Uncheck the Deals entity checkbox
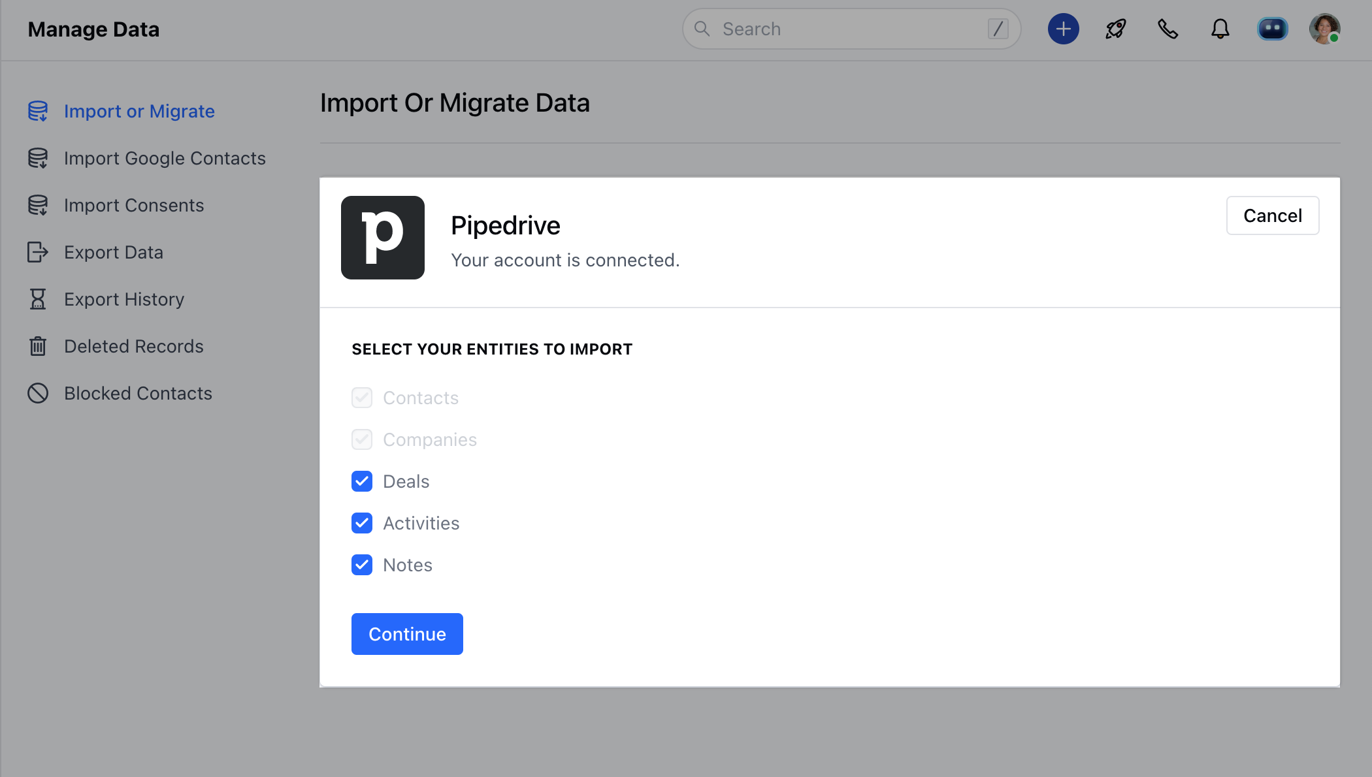The image size is (1372, 777). click(x=361, y=481)
